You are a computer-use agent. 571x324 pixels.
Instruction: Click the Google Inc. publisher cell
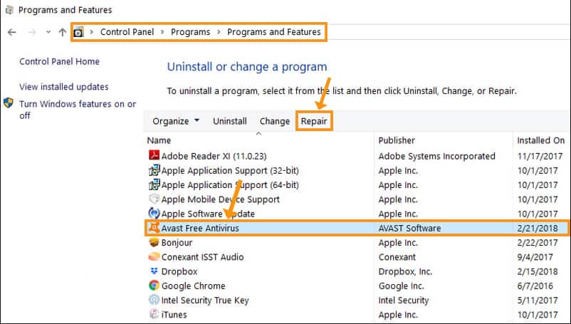click(x=402, y=286)
